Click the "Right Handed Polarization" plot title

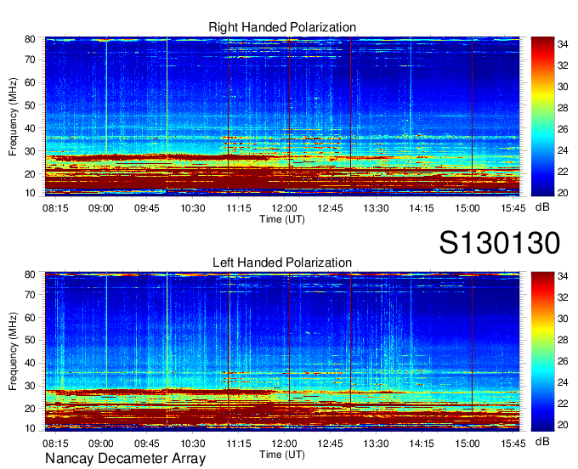click(x=282, y=27)
